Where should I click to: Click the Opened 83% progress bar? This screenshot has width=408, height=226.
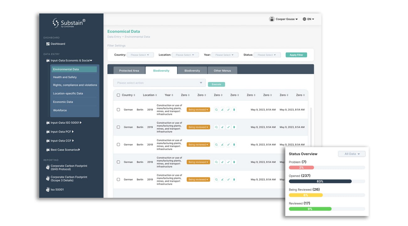tap(320, 181)
